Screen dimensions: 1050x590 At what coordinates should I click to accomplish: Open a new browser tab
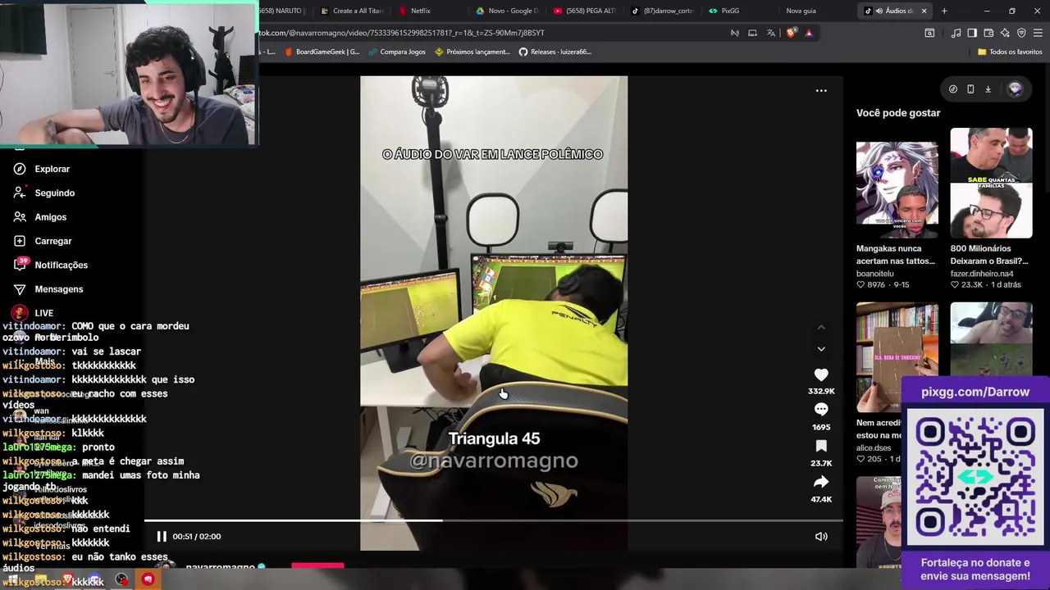(944, 11)
